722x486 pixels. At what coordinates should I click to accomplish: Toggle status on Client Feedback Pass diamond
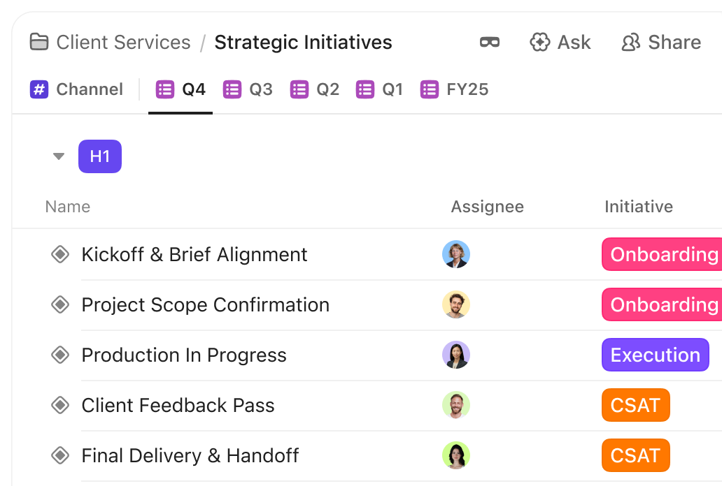click(59, 405)
